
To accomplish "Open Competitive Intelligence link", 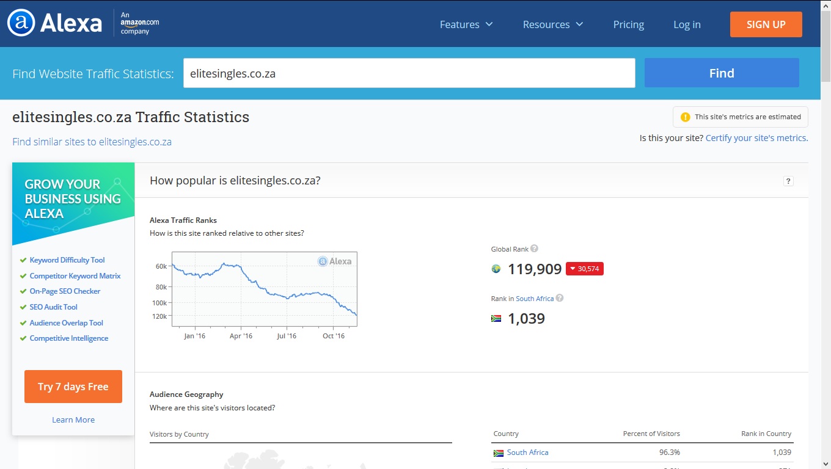I will click(x=69, y=338).
